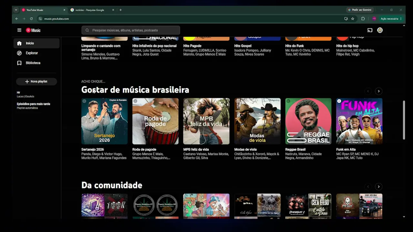Open the Sertanejo 2026 playlist cover
The height and width of the screenshot is (232, 413).
coord(105,121)
